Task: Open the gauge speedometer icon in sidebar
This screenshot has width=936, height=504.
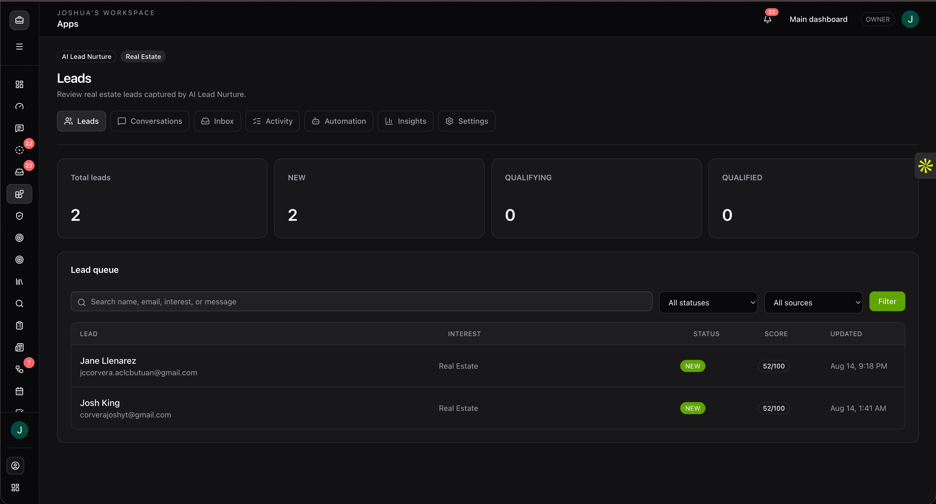Action: (19, 106)
